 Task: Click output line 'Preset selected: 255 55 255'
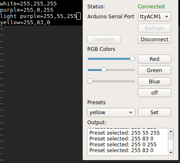(x=124, y=133)
